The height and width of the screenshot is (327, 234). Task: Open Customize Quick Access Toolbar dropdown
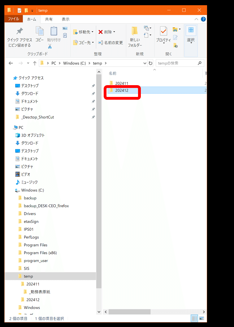32,11
